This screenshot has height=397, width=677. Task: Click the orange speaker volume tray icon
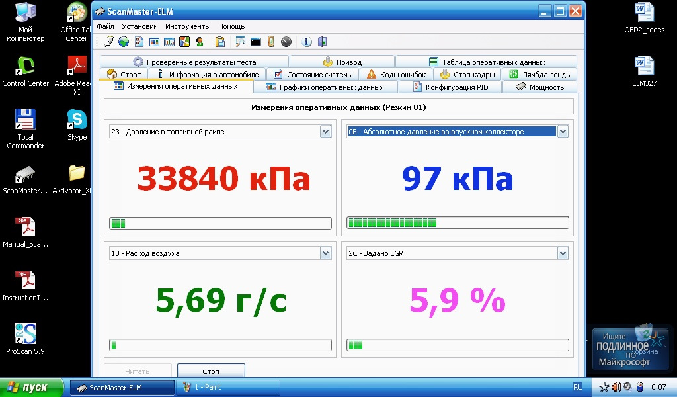(x=616, y=387)
